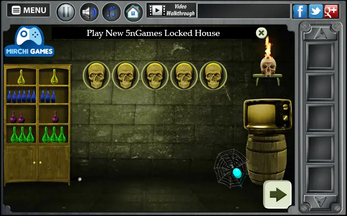Go to next room with green arrow

tap(277, 195)
